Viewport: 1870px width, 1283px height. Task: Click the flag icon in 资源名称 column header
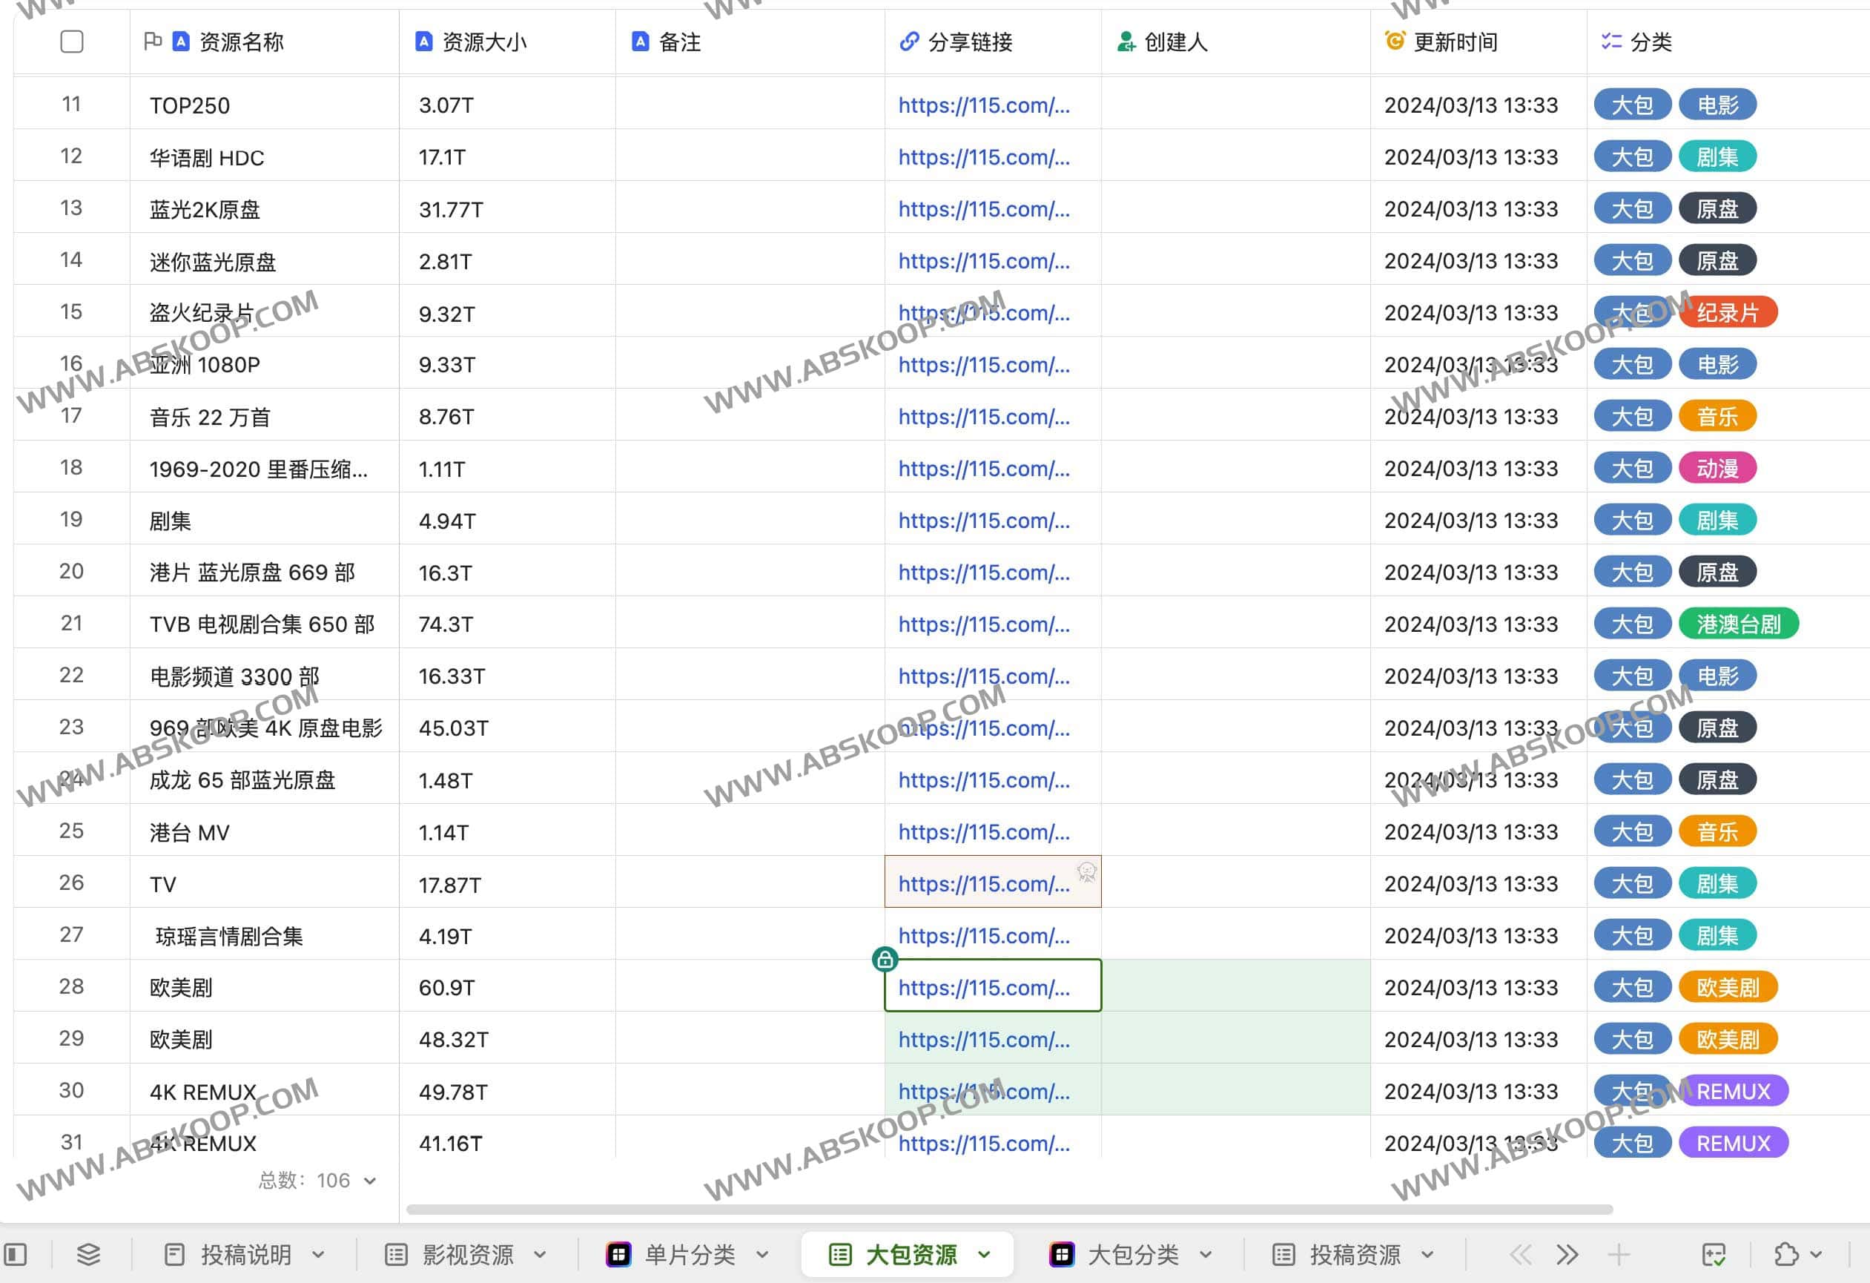[153, 42]
